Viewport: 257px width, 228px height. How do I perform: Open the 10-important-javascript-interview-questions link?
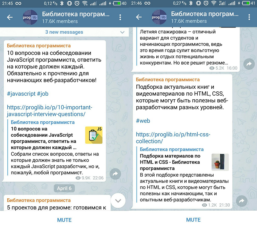click(50, 111)
